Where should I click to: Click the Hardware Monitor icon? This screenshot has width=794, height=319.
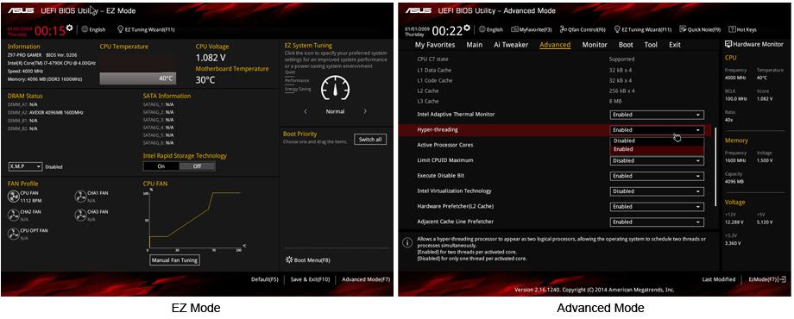(x=728, y=44)
